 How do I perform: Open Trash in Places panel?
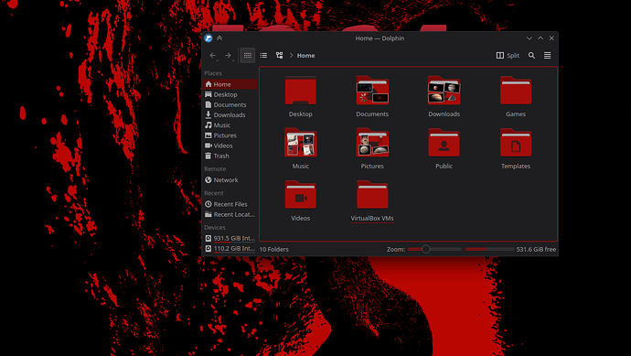coord(230,156)
